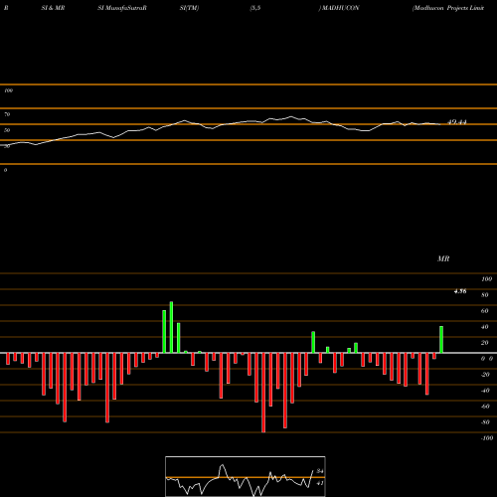Click the '34' value in mini chart
The height and width of the screenshot is (497, 497).
320,471
